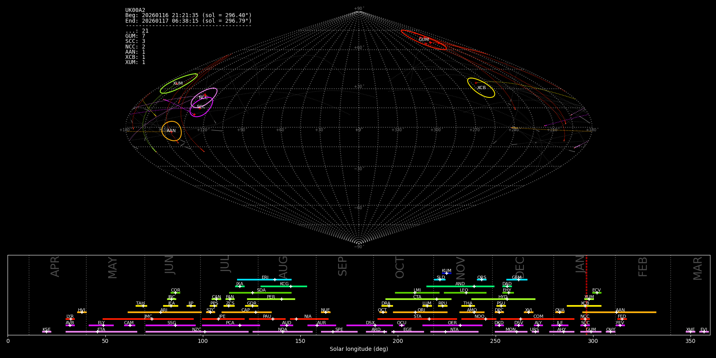This screenshot has width=716, height=358.
Task: Click the SCC label inside the magenta map ellipse
Action: [201, 107]
